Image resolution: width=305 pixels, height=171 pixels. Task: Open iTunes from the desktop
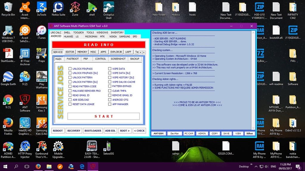tap(42, 32)
